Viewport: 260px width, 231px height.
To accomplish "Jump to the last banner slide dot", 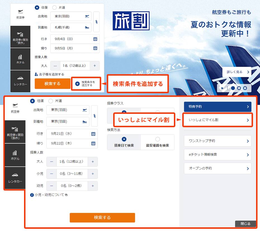I will [245, 88].
